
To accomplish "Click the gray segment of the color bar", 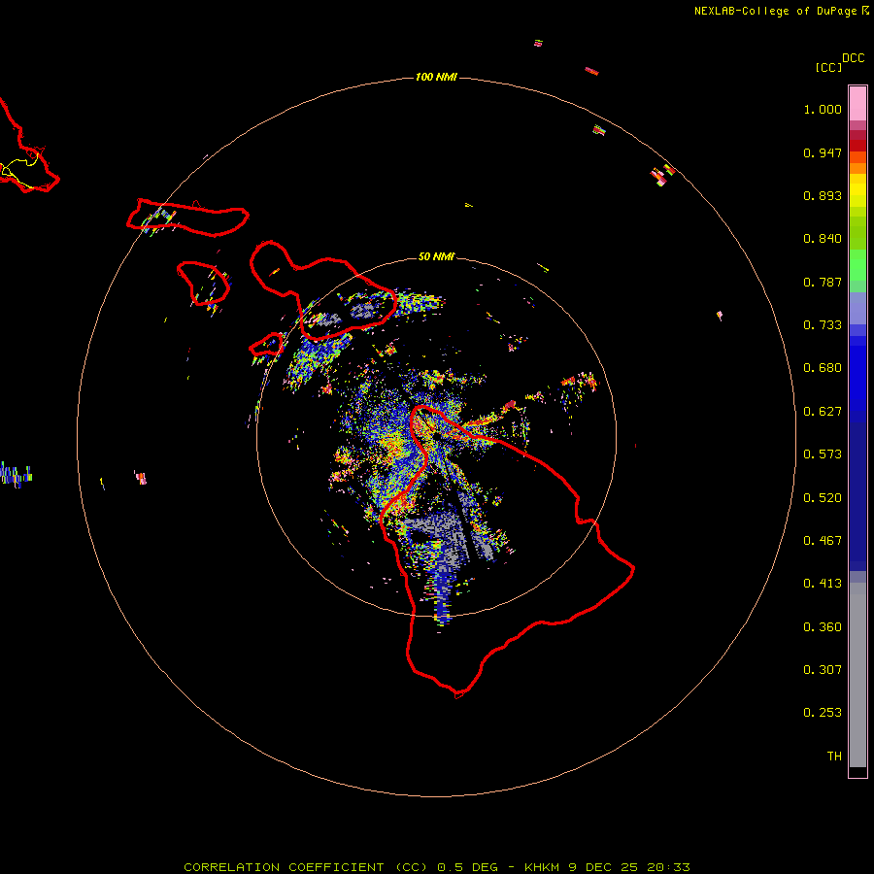I will (857, 675).
